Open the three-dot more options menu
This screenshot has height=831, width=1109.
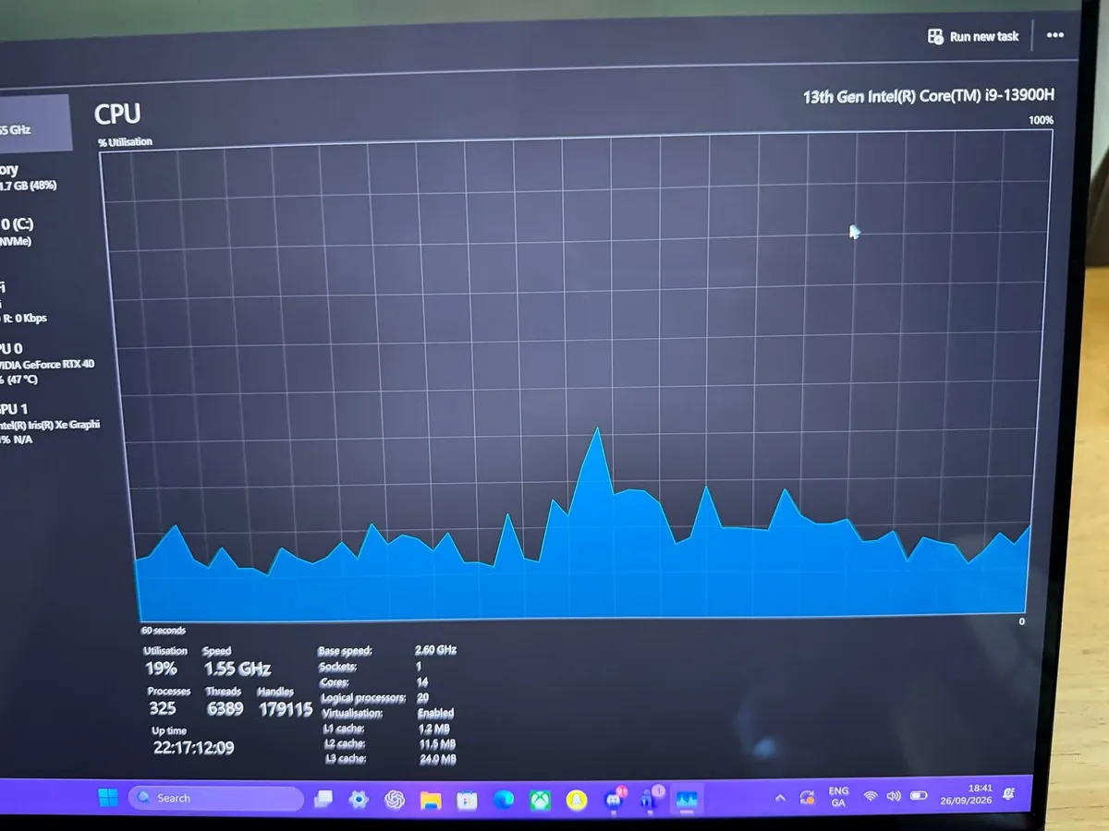click(x=1054, y=35)
